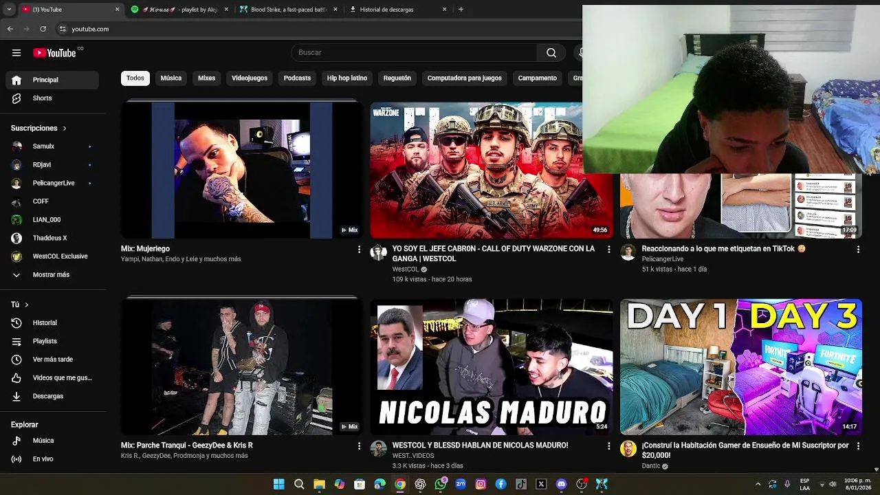
Task: Open the browser tab search dropdown
Action: tap(9, 10)
